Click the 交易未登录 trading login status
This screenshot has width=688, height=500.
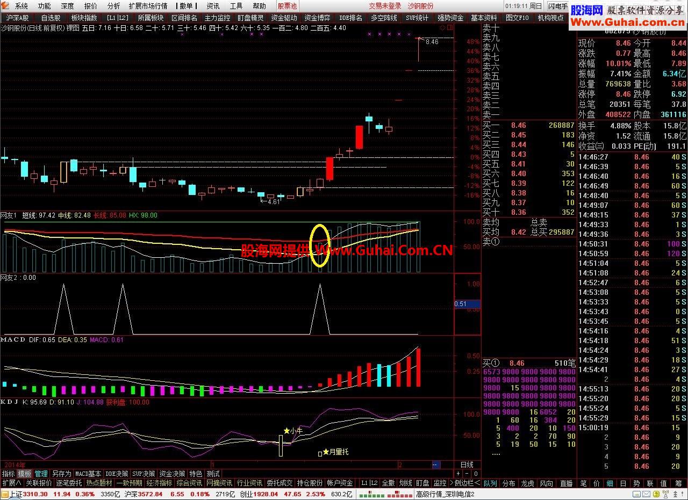pyautogui.click(x=385, y=6)
